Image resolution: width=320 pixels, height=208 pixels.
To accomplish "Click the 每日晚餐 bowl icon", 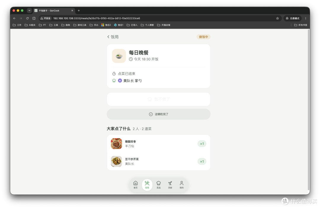I will coord(119,56).
